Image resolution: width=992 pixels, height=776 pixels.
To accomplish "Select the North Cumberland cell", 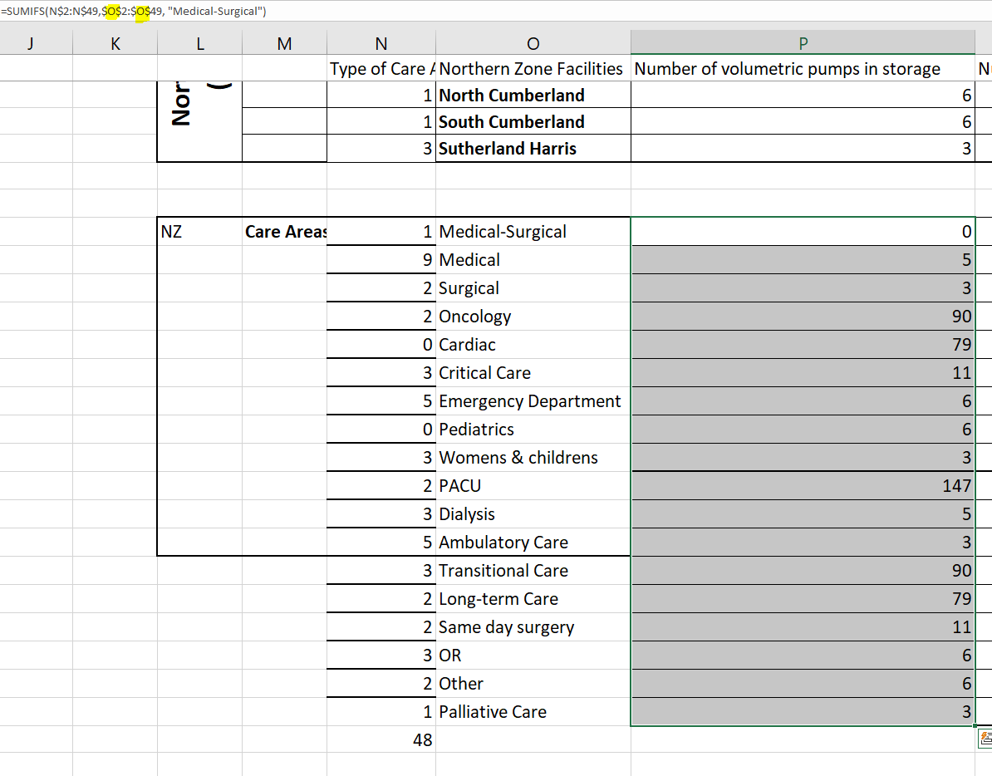I will pyautogui.click(x=533, y=95).
